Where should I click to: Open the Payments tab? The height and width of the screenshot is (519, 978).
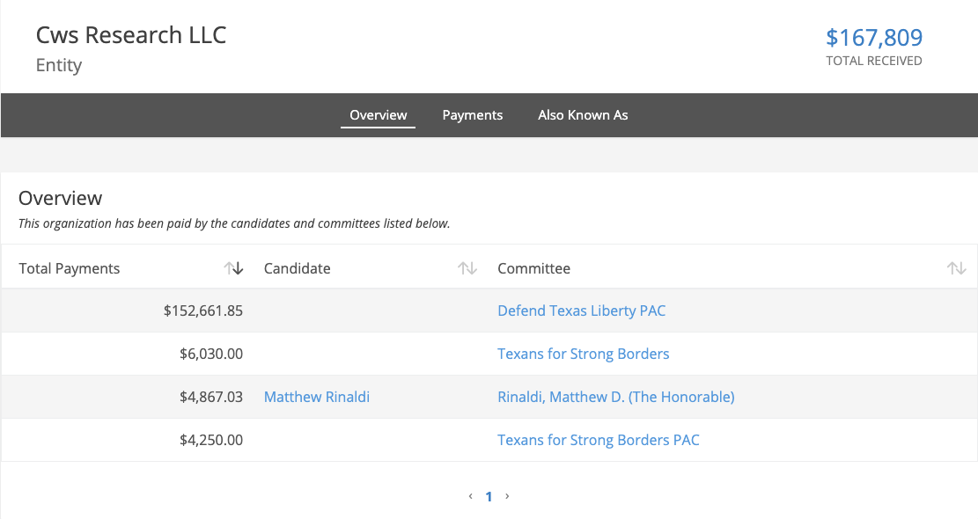click(x=472, y=115)
